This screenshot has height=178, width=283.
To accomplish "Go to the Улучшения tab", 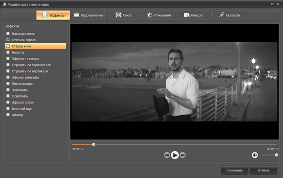I will (158, 15).
